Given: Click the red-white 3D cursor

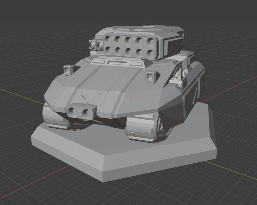Looking at the screenshot, I should pyautogui.click(x=132, y=135).
